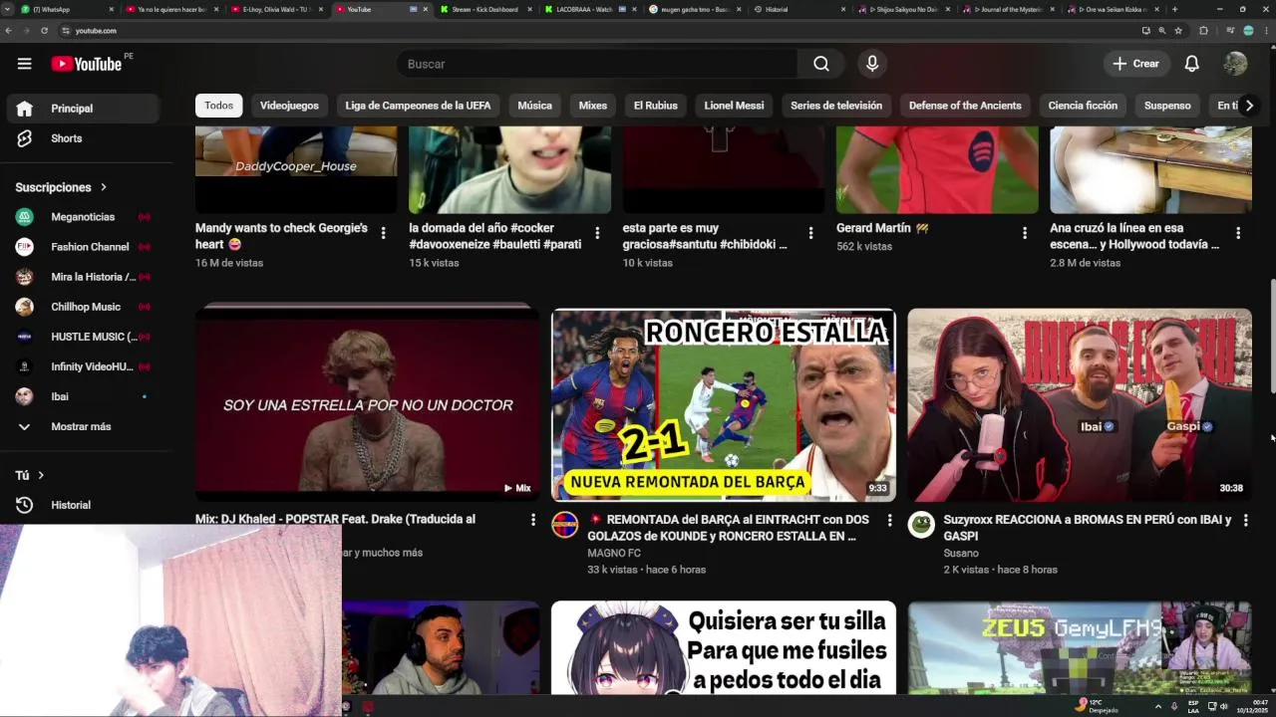
Task: Open the Quisiera ser tu silla thumbnail
Action: click(x=724, y=647)
